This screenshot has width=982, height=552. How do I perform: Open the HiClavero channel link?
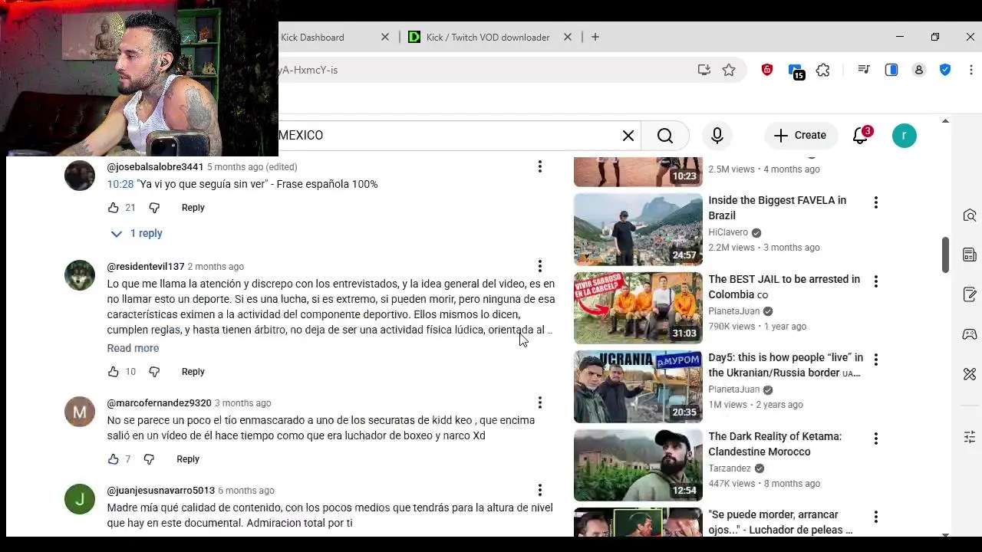pos(728,232)
